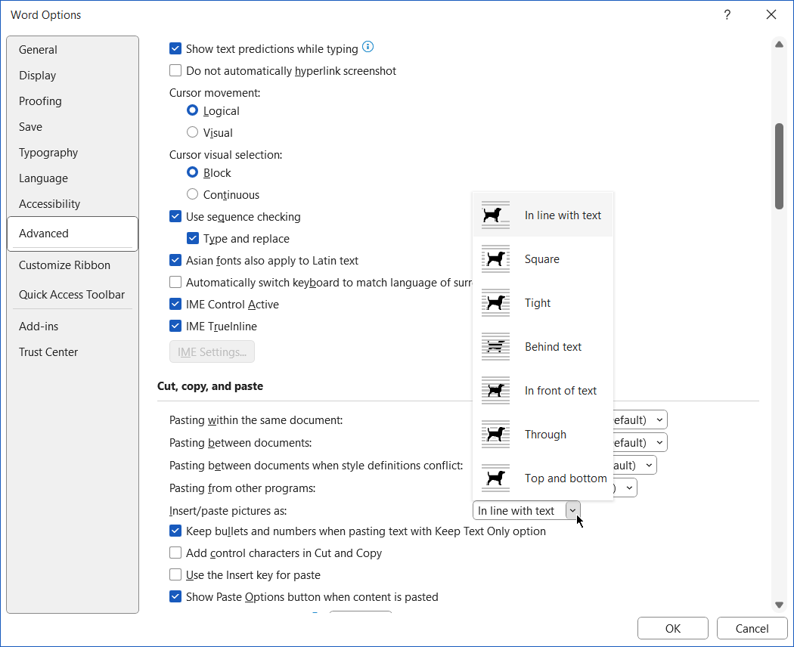Click the In front of text icon
794x647 pixels.
(495, 390)
